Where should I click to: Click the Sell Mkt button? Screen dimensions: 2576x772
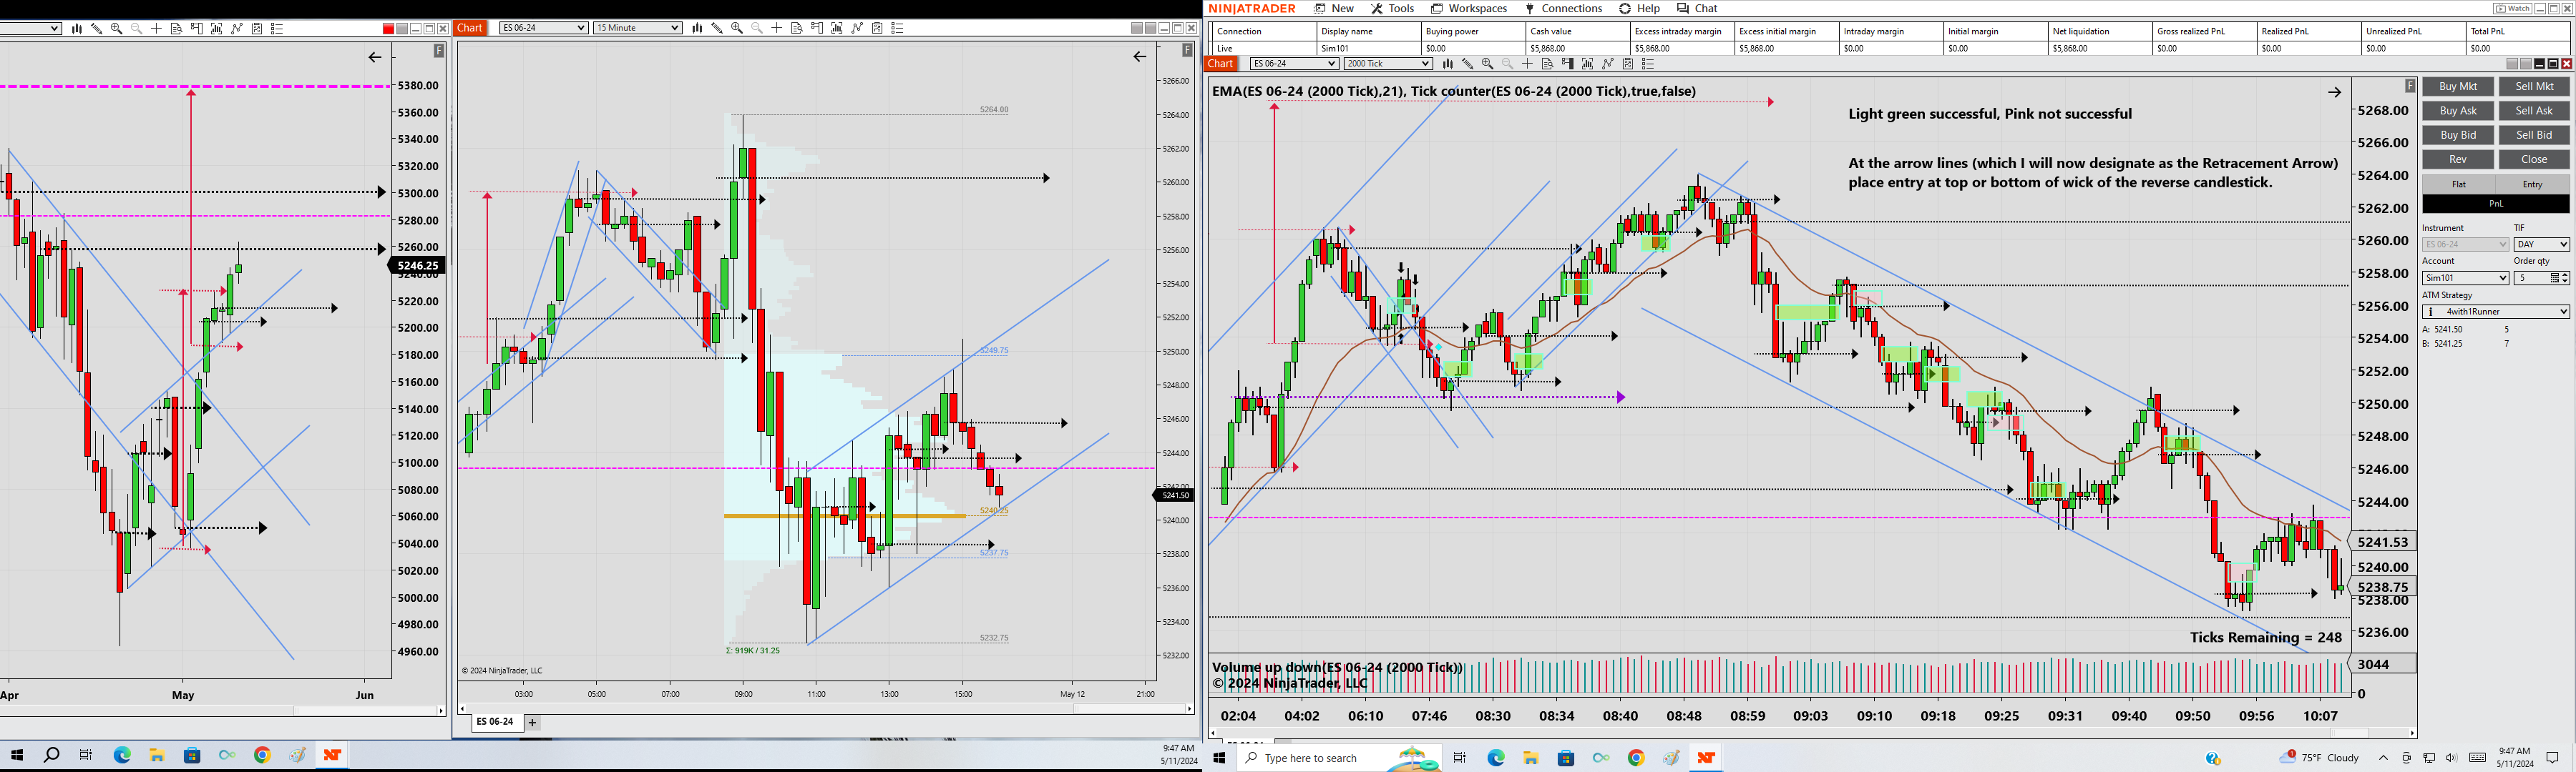coord(2534,87)
